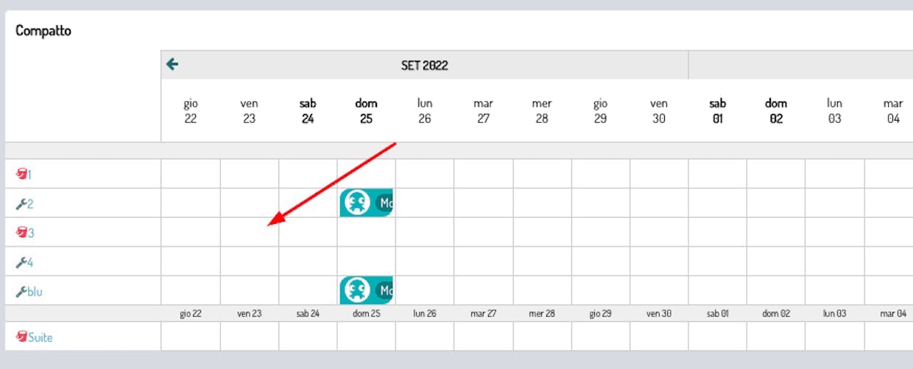This screenshot has height=369, width=913.
Task: Click the red bucket icon for Suite
Action: (21, 337)
